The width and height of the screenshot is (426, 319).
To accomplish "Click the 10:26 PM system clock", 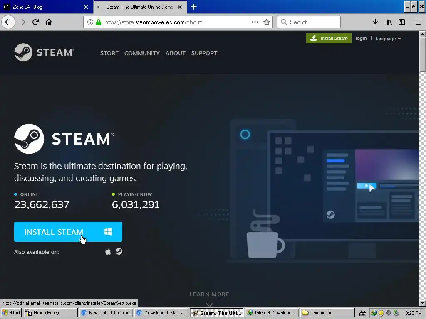I will tap(412, 313).
